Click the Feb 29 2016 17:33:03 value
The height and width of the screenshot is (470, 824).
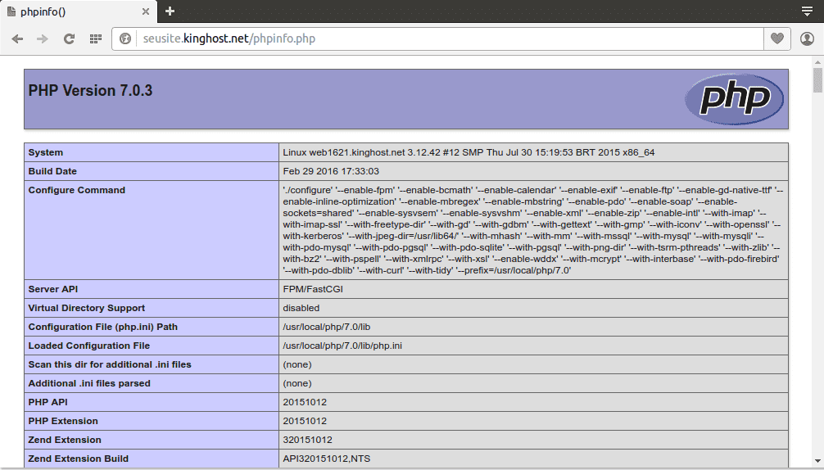(331, 171)
